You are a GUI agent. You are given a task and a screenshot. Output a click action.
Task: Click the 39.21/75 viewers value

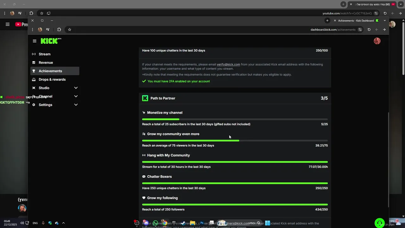pos(321,146)
